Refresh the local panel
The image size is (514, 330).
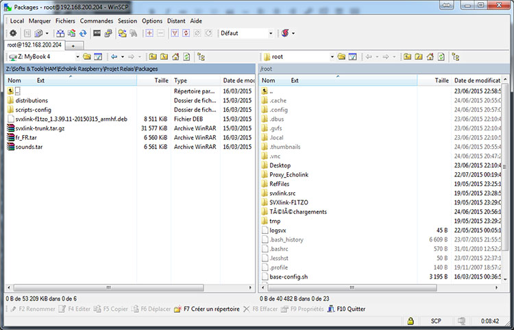(x=186, y=57)
